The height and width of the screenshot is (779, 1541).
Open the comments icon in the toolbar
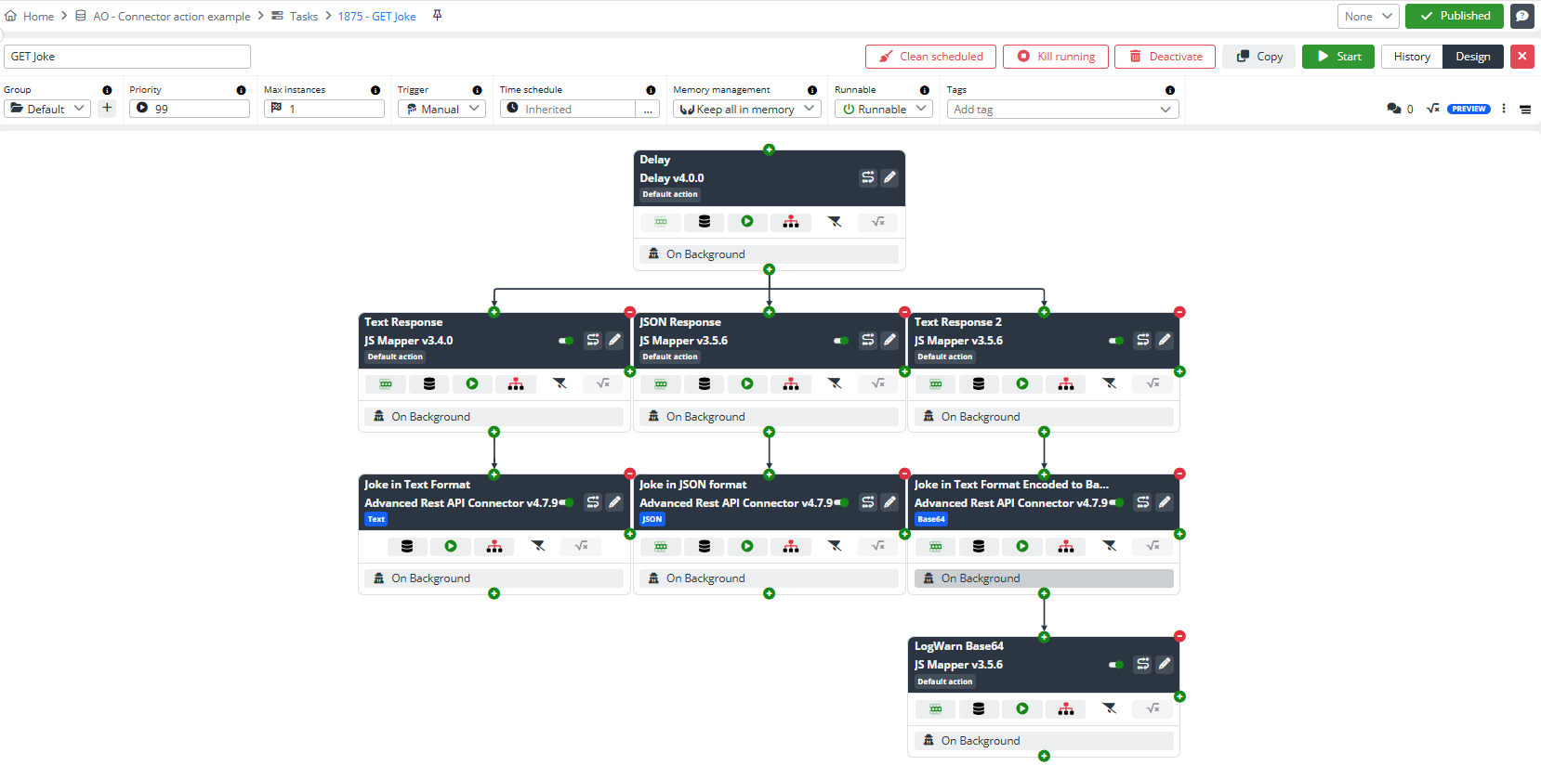(1394, 109)
